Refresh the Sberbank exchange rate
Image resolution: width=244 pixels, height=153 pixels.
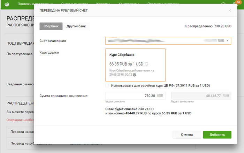coord(147,64)
